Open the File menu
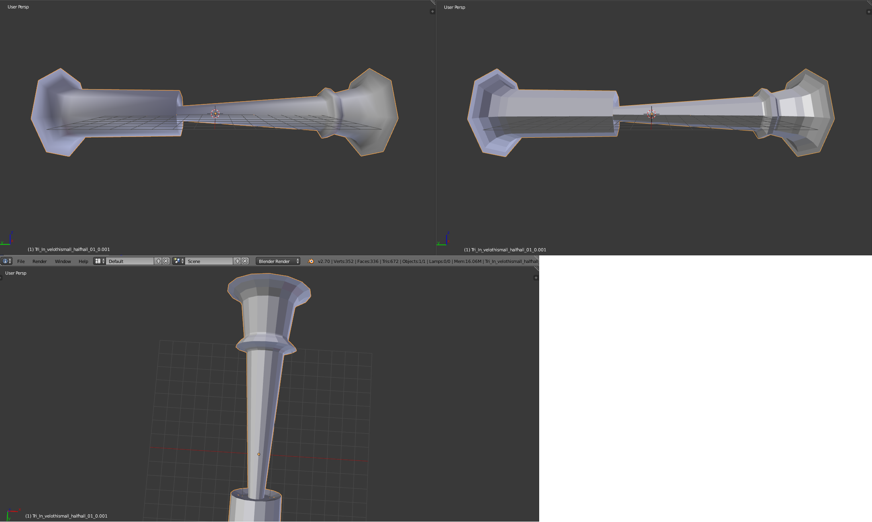This screenshot has width=872, height=522. tap(21, 261)
